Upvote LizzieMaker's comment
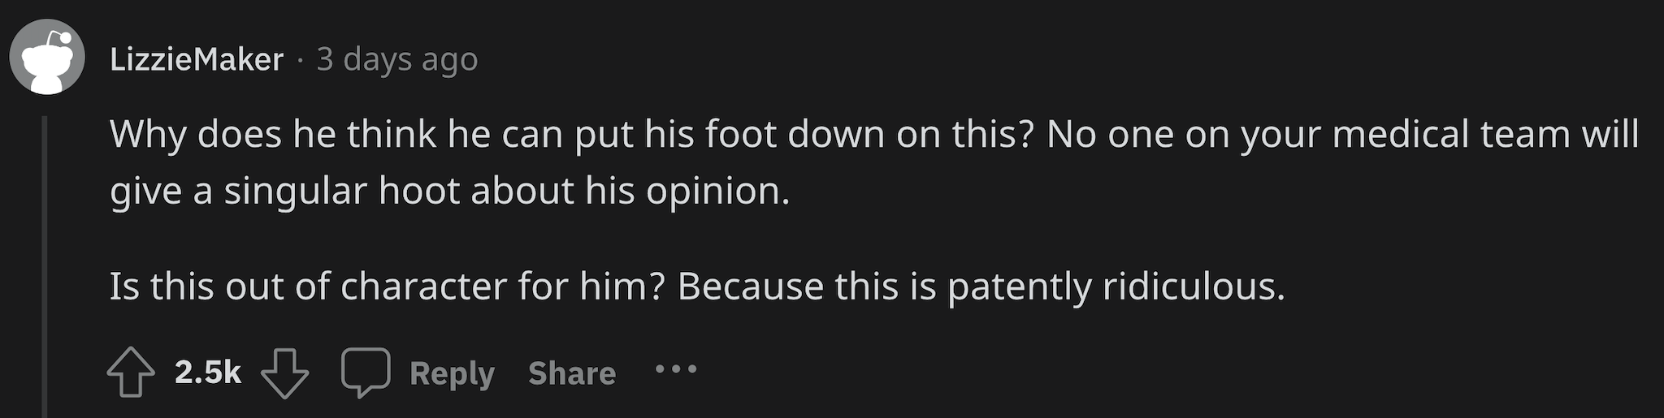 (x=131, y=373)
